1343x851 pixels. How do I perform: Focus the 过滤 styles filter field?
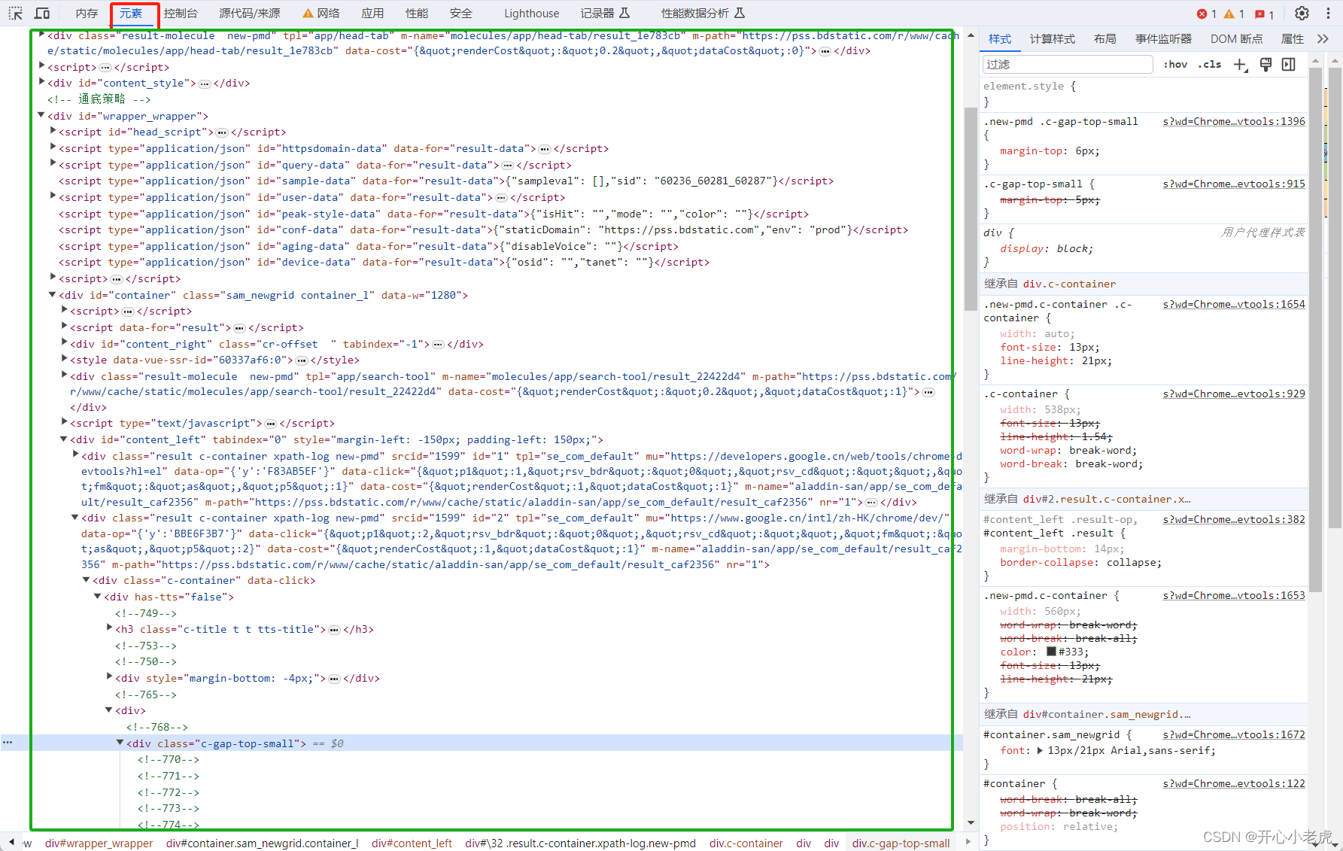pos(1067,65)
